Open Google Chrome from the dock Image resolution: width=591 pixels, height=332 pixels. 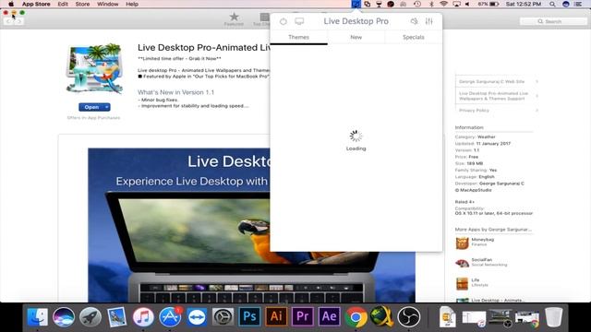(x=356, y=316)
